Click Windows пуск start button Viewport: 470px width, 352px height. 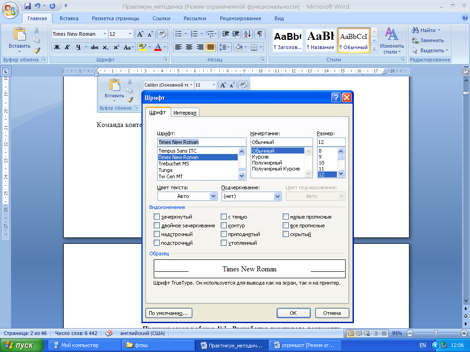pos(22,345)
